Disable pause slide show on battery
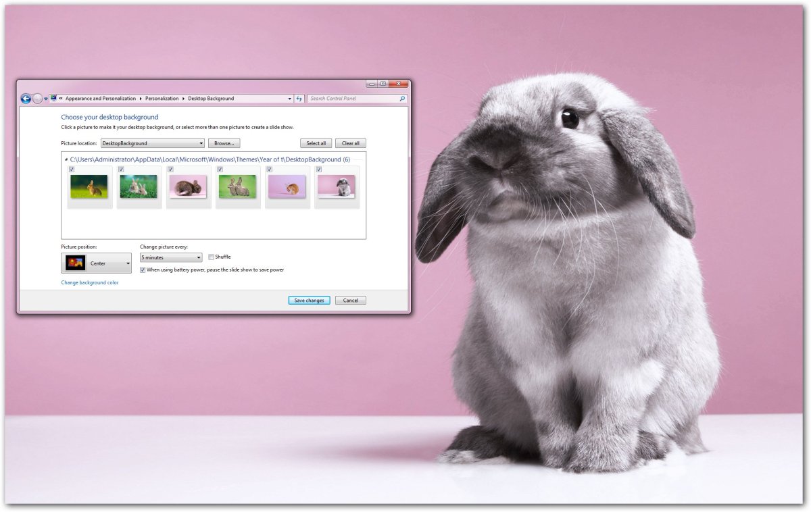 click(x=143, y=270)
